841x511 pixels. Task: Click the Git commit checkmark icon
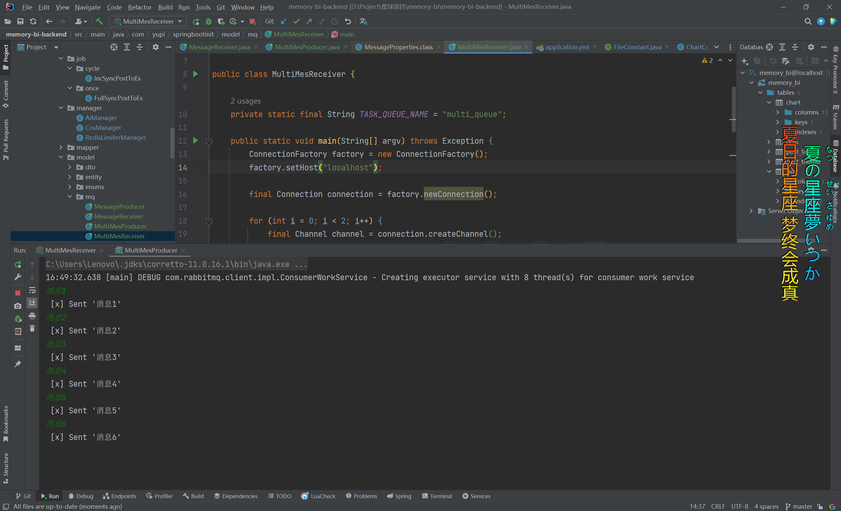[296, 21]
